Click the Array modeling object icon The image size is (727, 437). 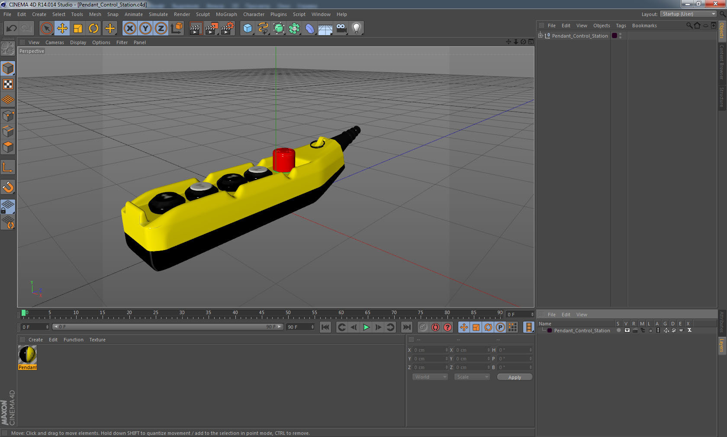click(294, 29)
